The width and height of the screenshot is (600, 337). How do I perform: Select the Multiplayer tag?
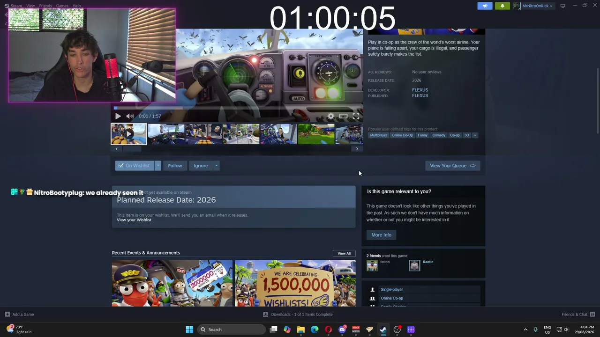(378, 135)
